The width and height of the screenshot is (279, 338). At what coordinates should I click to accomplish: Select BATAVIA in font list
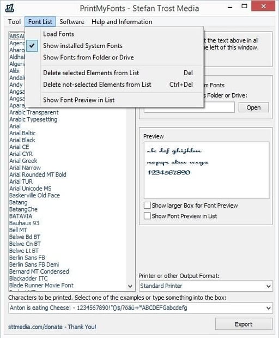(21, 216)
